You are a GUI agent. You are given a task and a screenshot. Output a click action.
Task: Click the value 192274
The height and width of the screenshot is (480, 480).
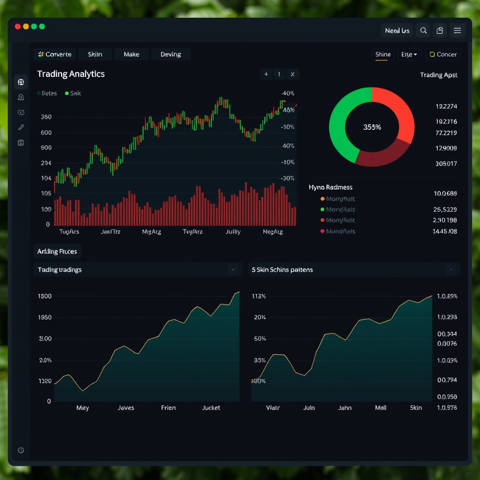tap(446, 106)
